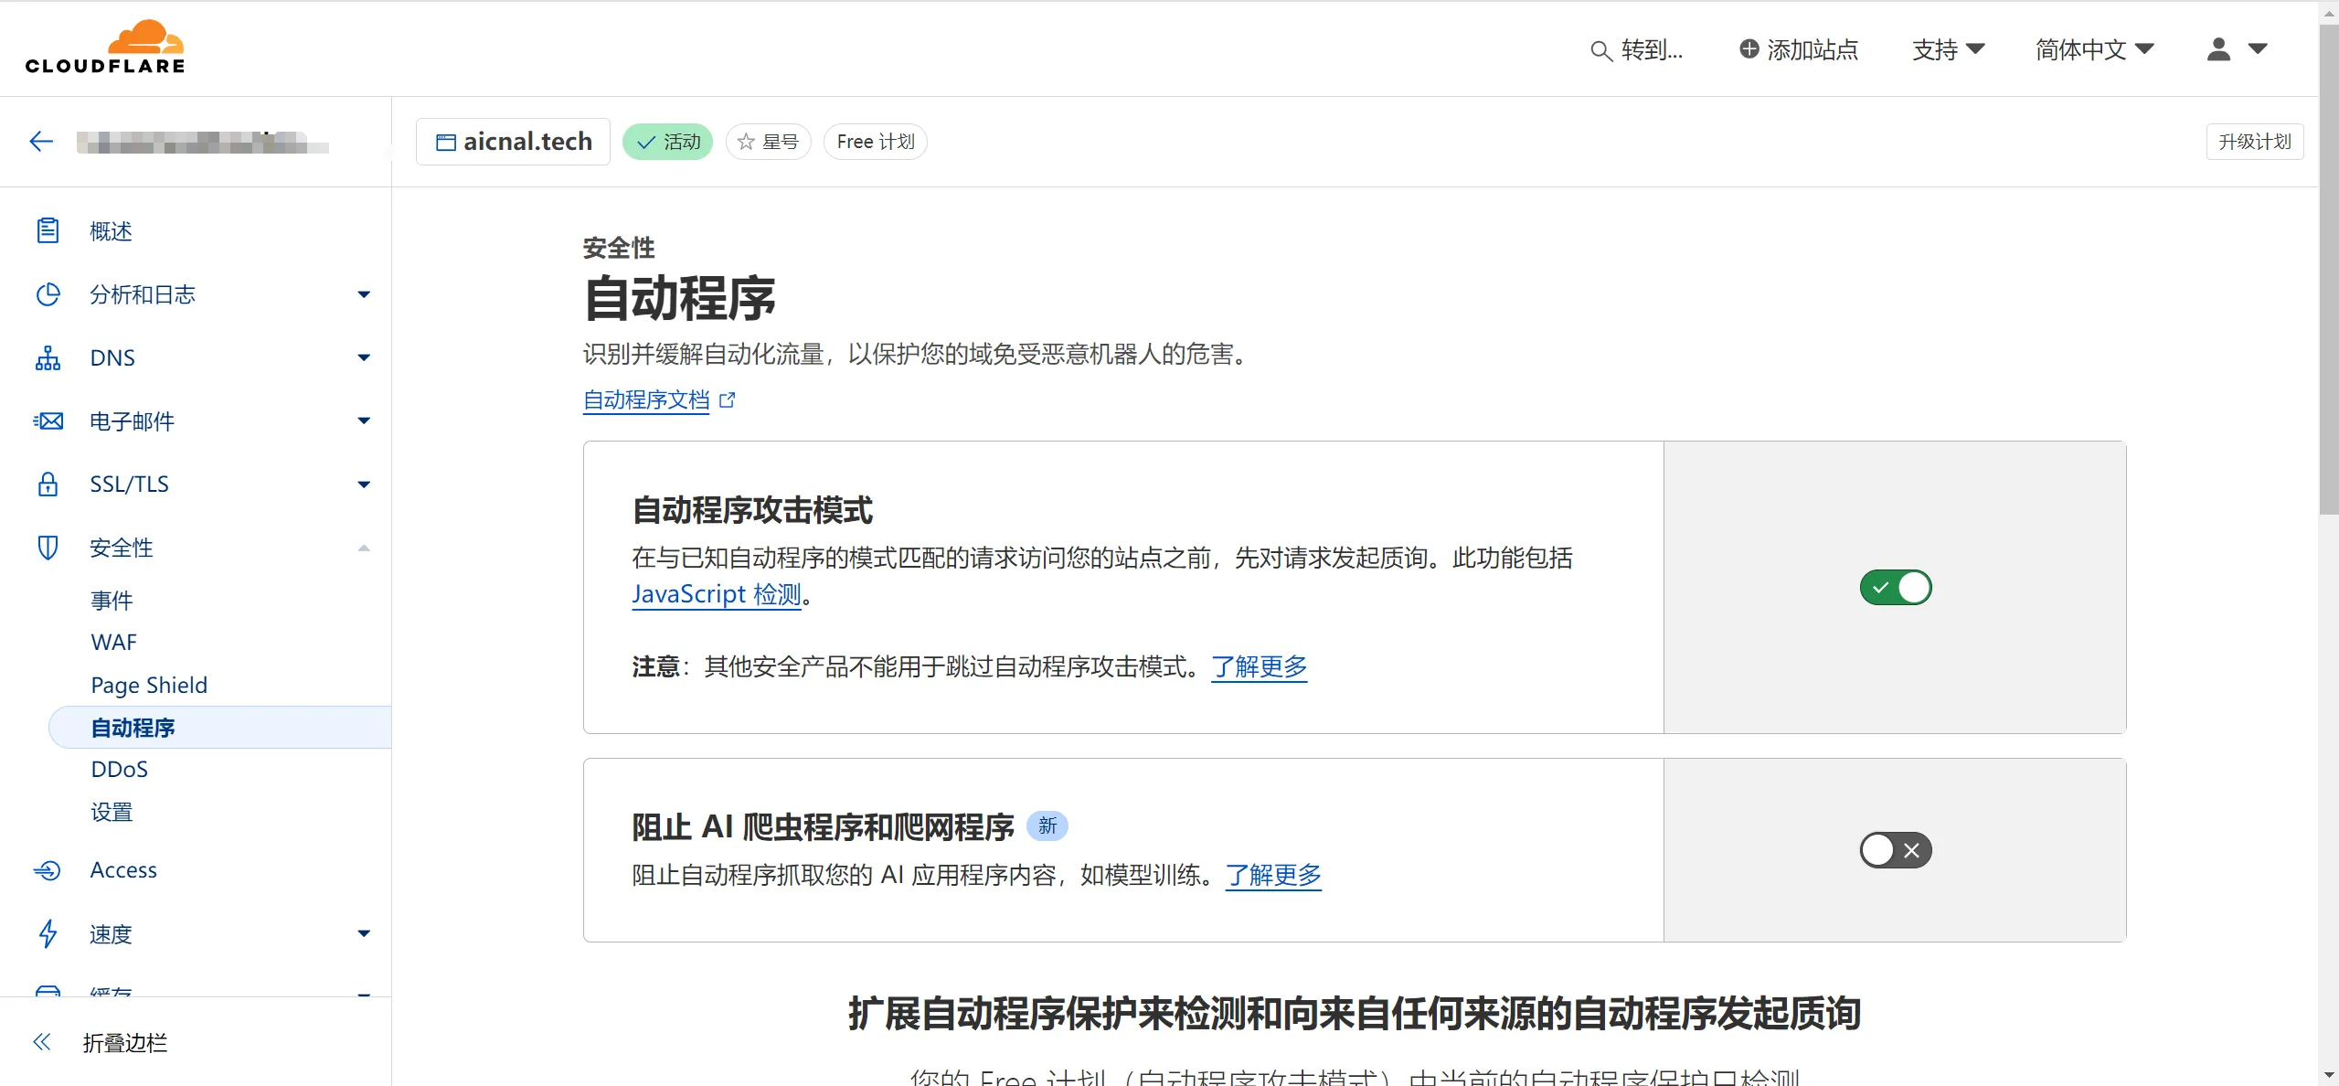Click the search magnifier icon
This screenshot has height=1086, width=2339.
point(1600,50)
